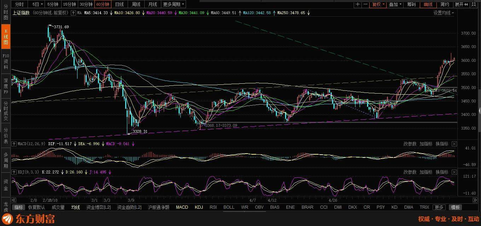This screenshot has width=481, height=226.
Task: Switch to 周线 weekly chart
Action: click(136, 4)
